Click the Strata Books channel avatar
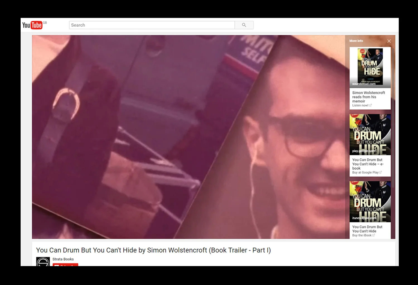The height and width of the screenshot is (285, 418). (x=43, y=262)
